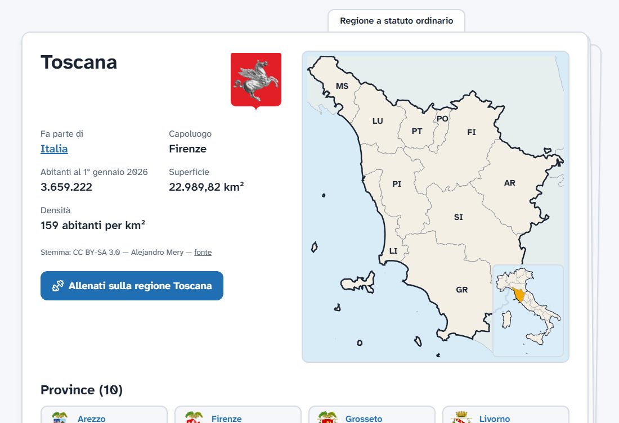The width and height of the screenshot is (619, 423).
Task: Click the PI province on the map
Action: pyautogui.click(x=397, y=184)
